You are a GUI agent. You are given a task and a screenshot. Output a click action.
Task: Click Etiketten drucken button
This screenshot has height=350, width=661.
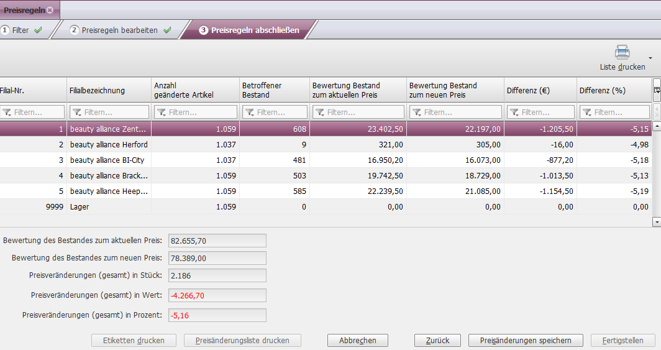[x=134, y=340]
